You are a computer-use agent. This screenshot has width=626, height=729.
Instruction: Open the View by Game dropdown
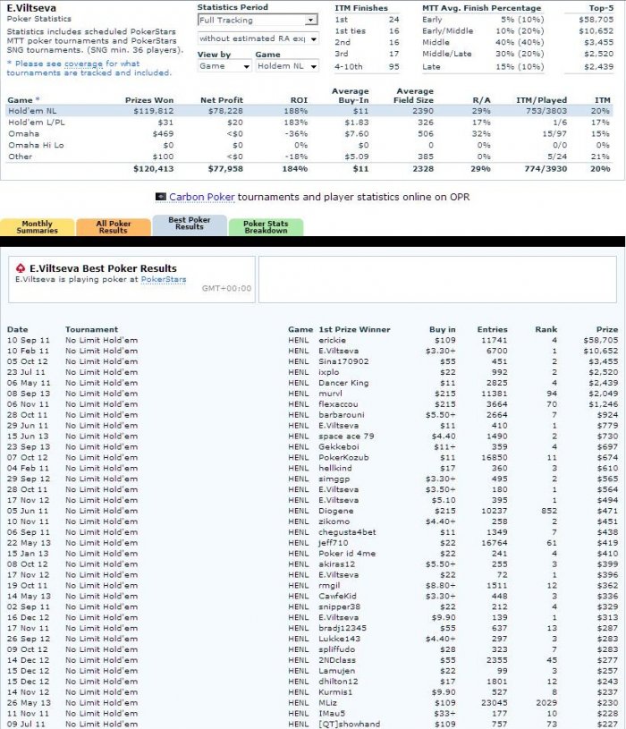pos(224,66)
